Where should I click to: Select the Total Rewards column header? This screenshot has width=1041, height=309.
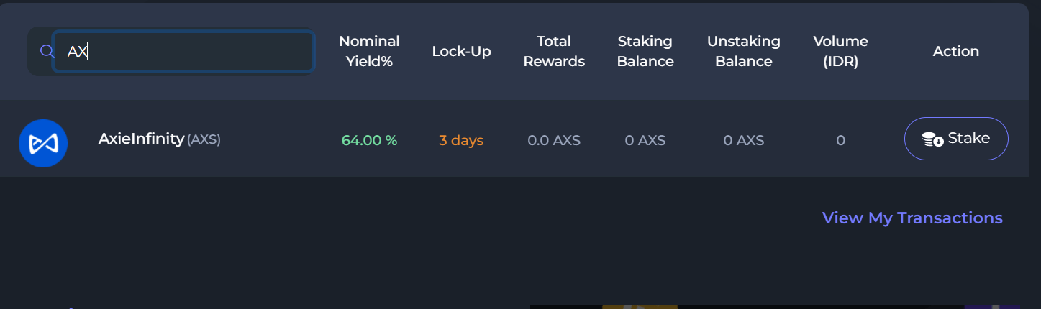554,51
